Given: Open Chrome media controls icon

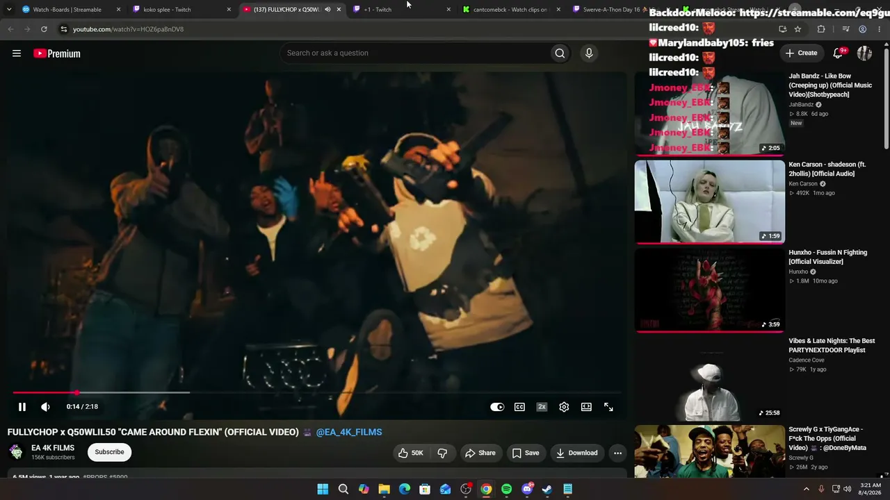Looking at the screenshot, I should (x=845, y=29).
